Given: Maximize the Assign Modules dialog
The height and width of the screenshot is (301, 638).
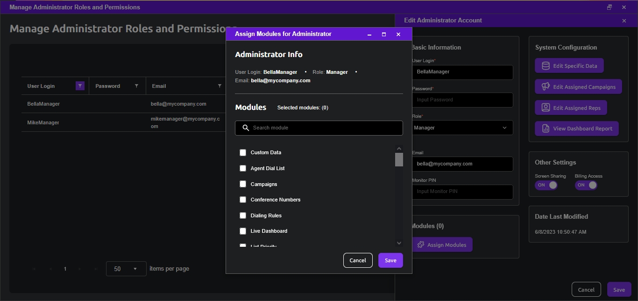Looking at the screenshot, I should (384, 34).
